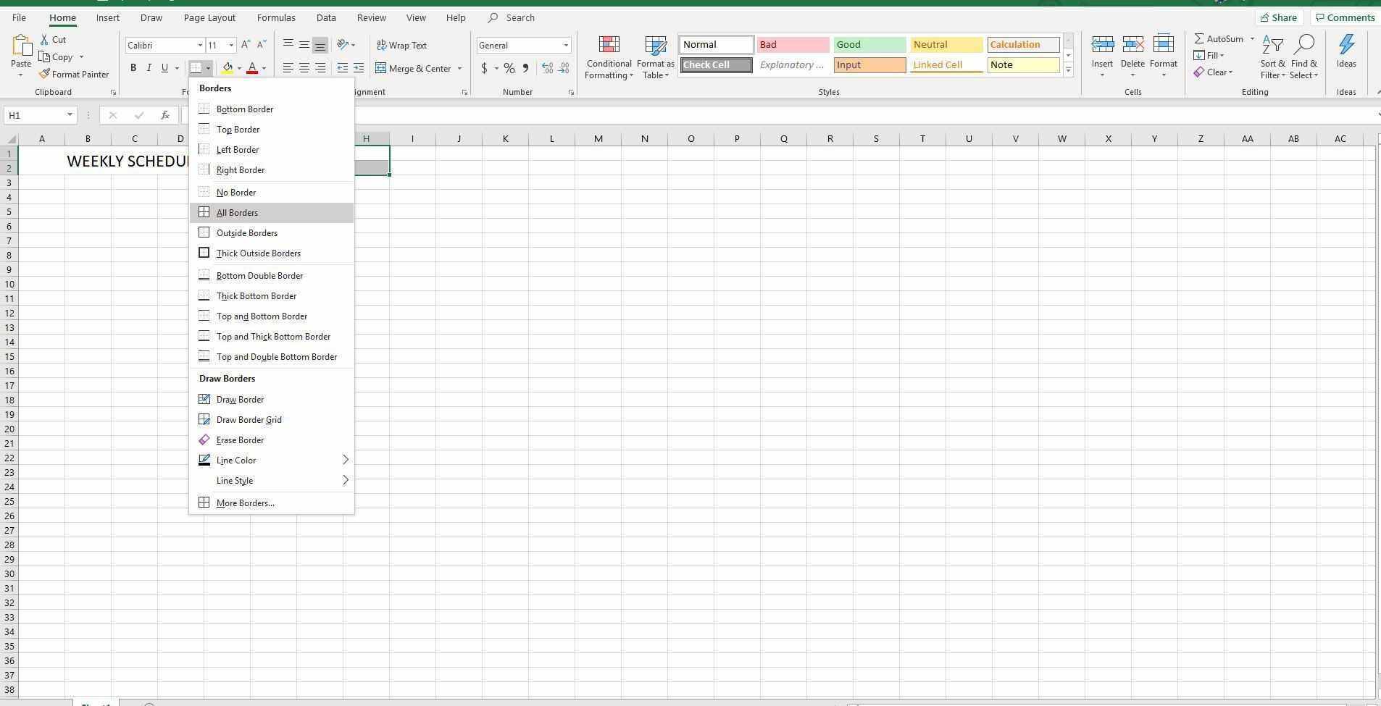Click the Insert Function fx icon
Screen dimensions: 1381x706
point(165,115)
